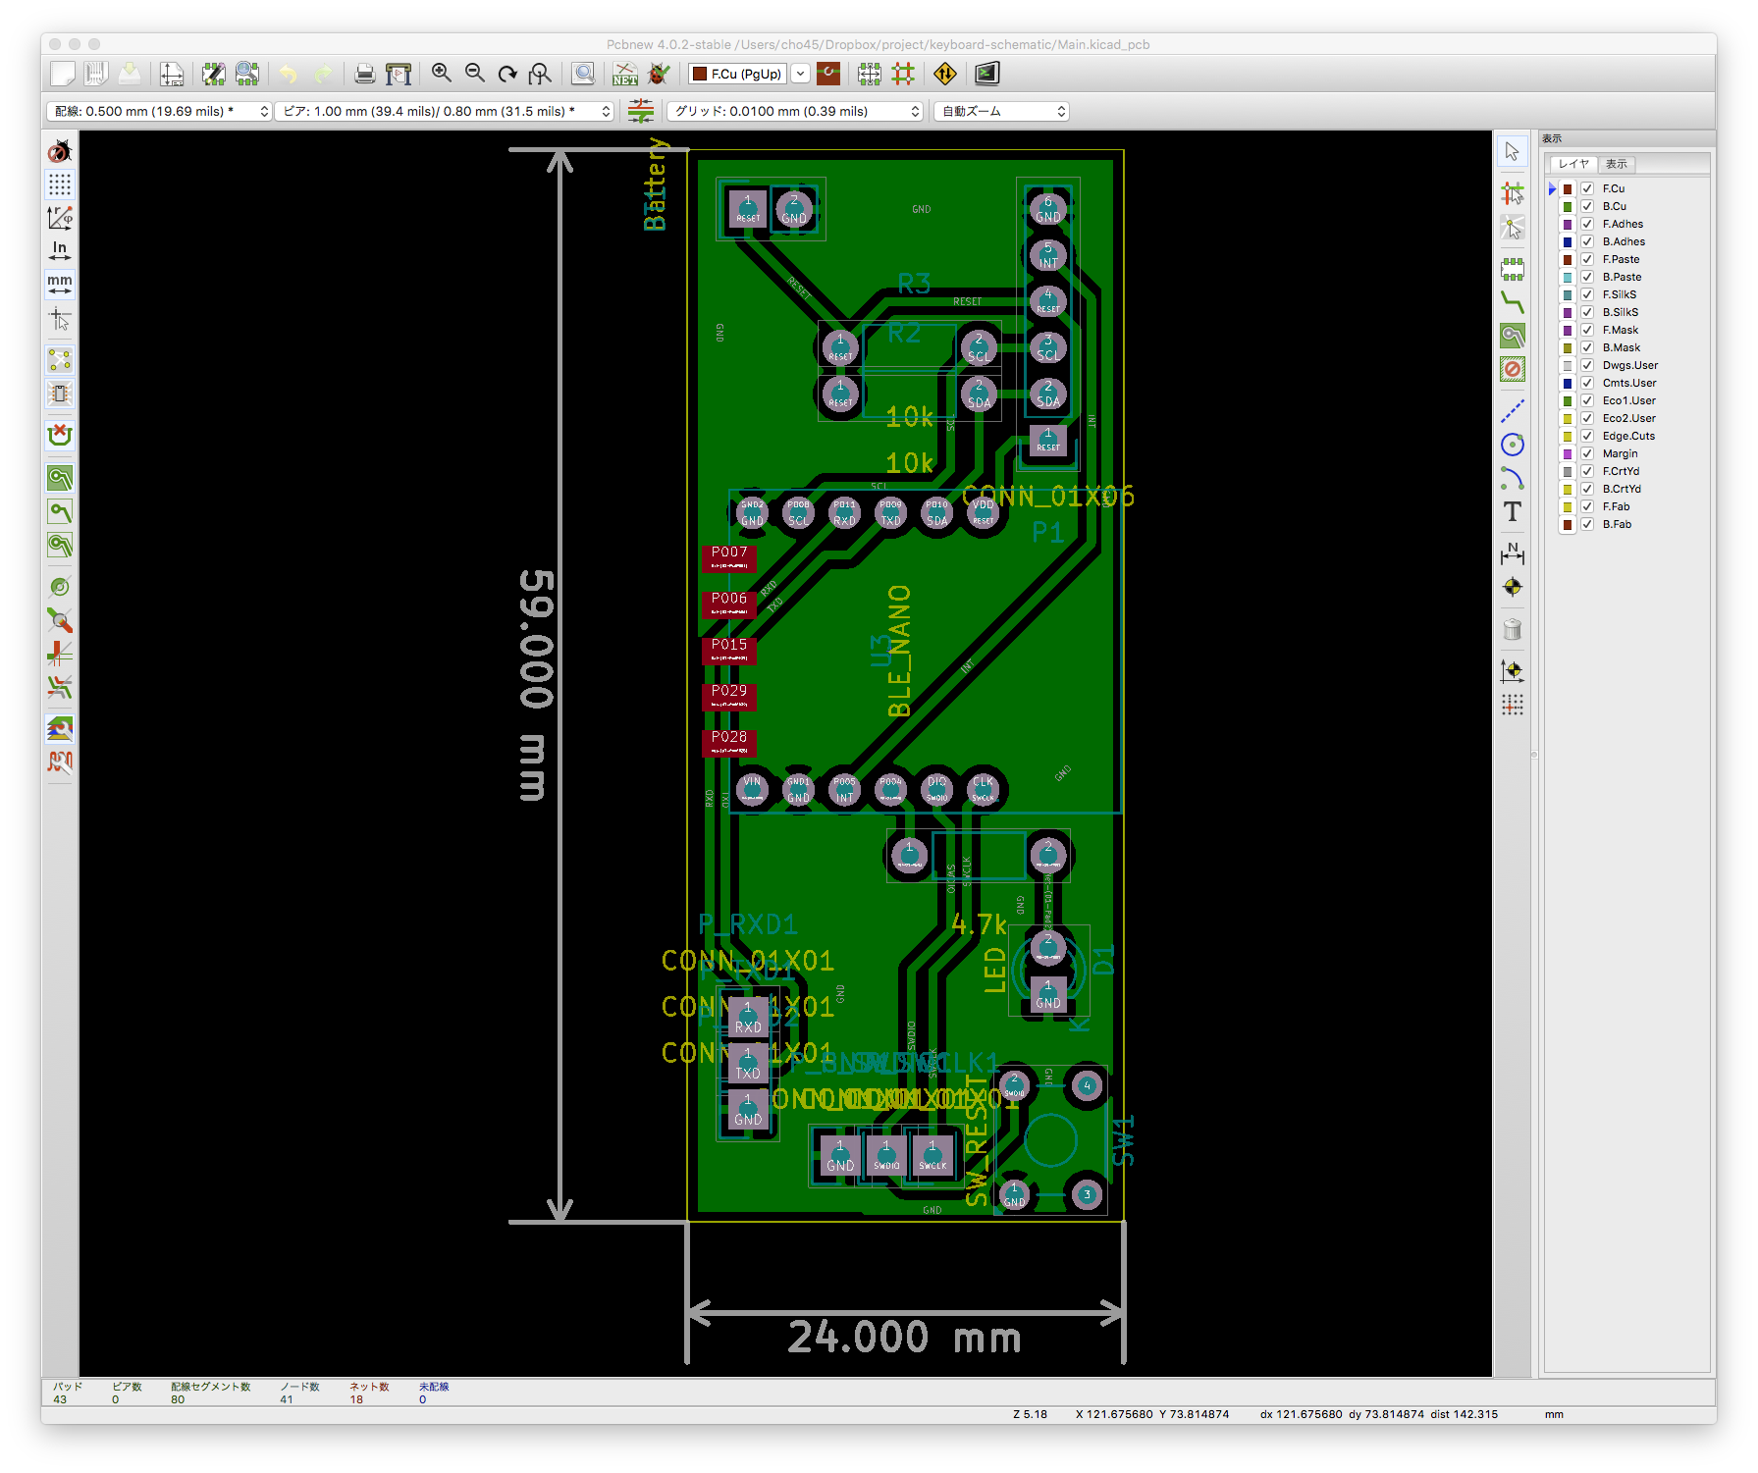Switch units to inches
The width and height of the screenshot is (1758, 1473).
(x=60, y=250)
